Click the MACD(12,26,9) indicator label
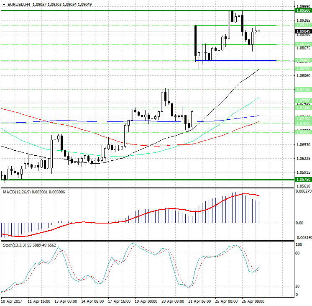Screen dimensions: 312x306 (17, 192)
